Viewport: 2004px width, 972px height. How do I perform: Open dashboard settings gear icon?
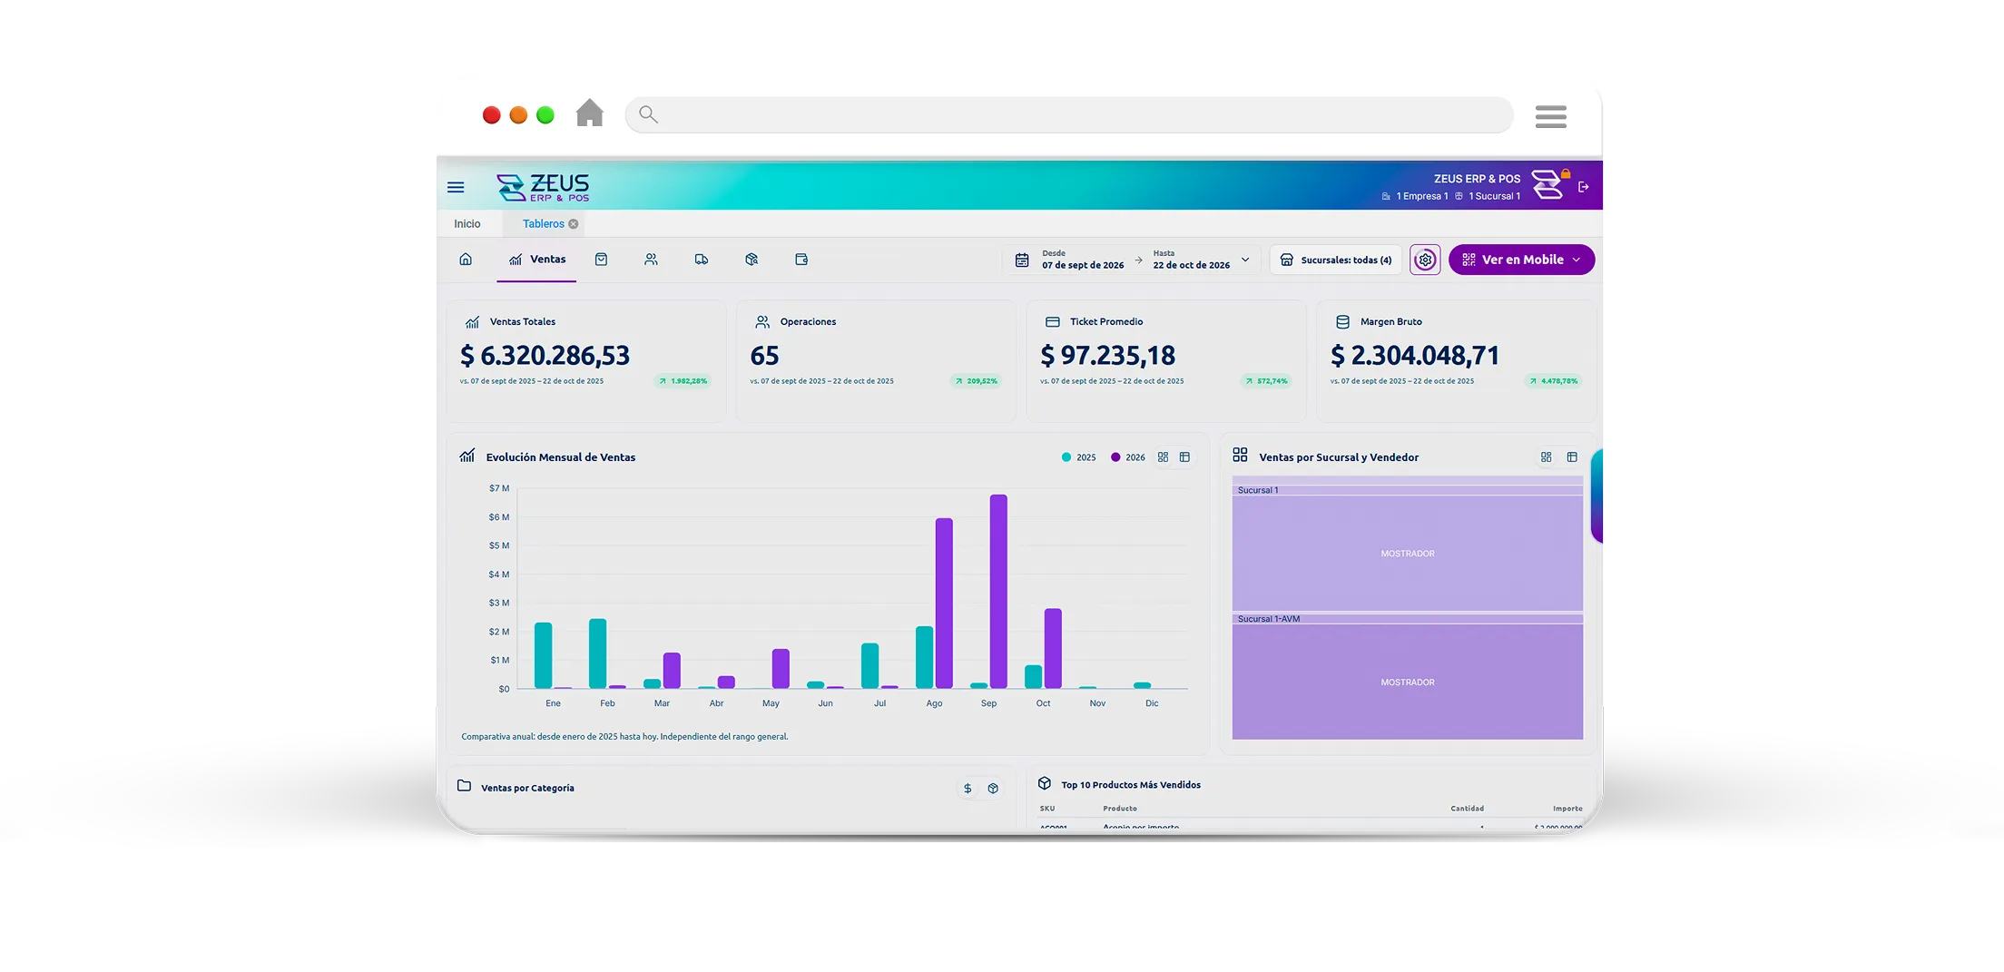pos(1425,260)
